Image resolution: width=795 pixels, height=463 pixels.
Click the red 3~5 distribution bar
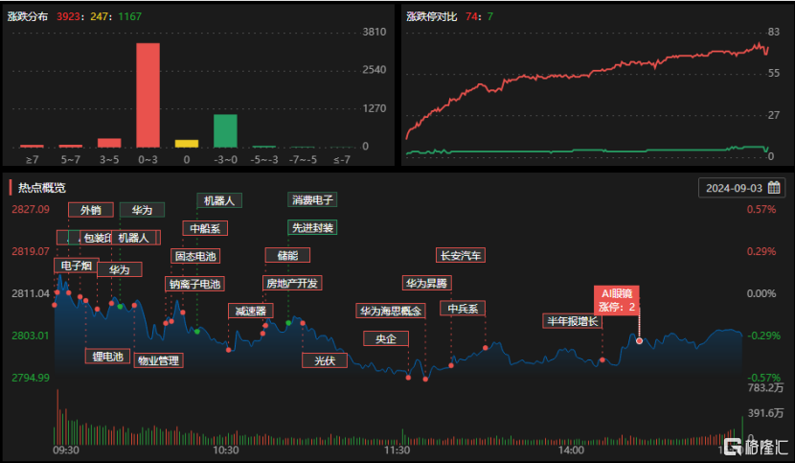tap(109, 143)
